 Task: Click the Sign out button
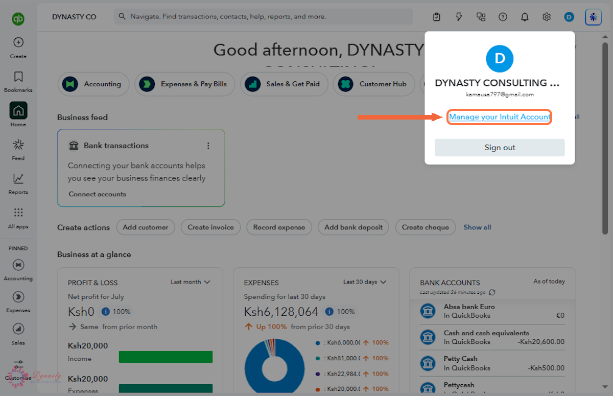pyautogui.click(x=500, y=147)
